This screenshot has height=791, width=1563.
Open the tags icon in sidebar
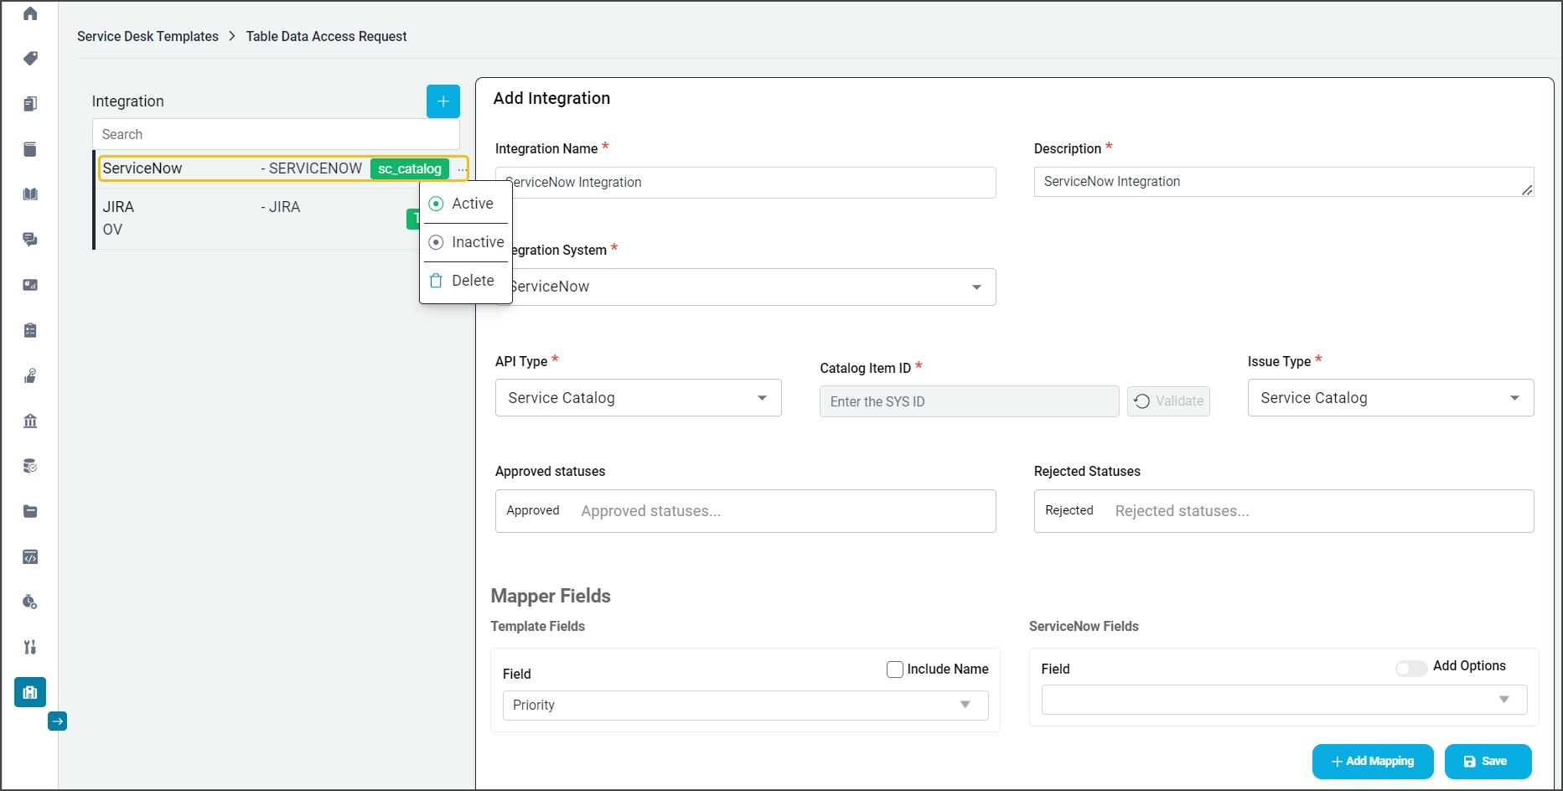[x=30, y=59]
